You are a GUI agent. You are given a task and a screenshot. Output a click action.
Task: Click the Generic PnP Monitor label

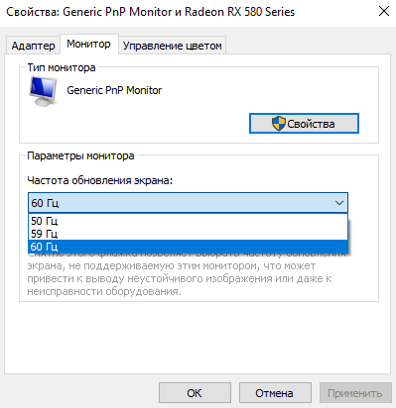click(x=114, y=90)
